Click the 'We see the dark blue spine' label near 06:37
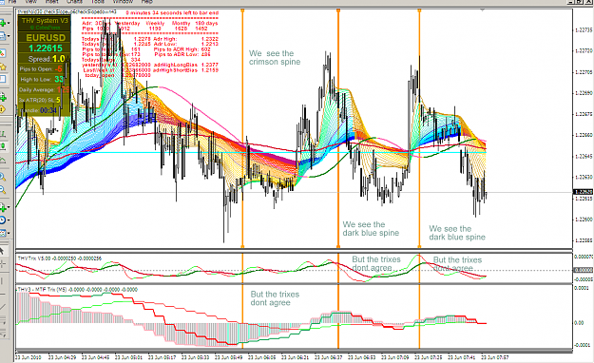This screenshot has height=363, width=594. point(371,228)
